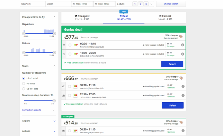Click tag icon on Cheapest tab
This screenshot has width=223, height=136.
(x=76, y=16)
